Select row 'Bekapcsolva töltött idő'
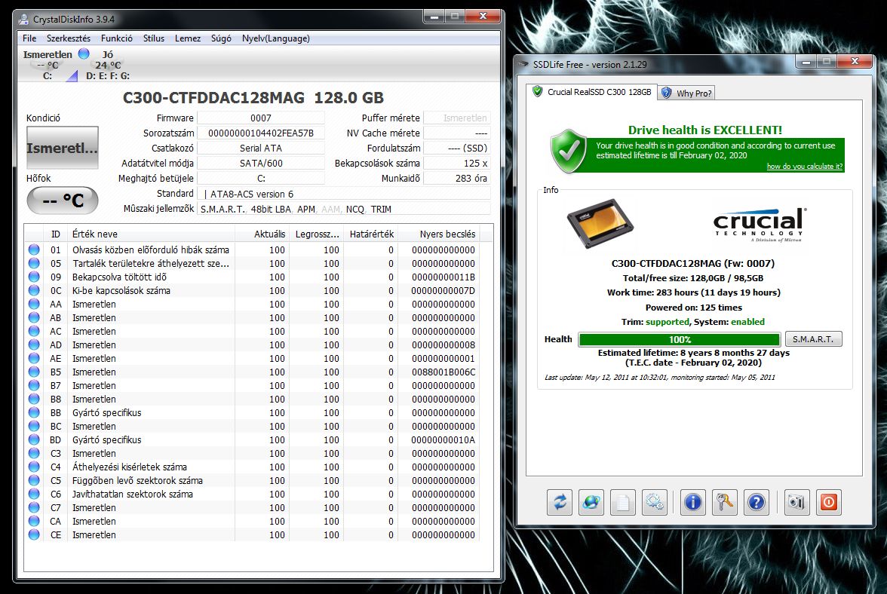The width and height of the screenshot is (887, 594). [252, 277]
